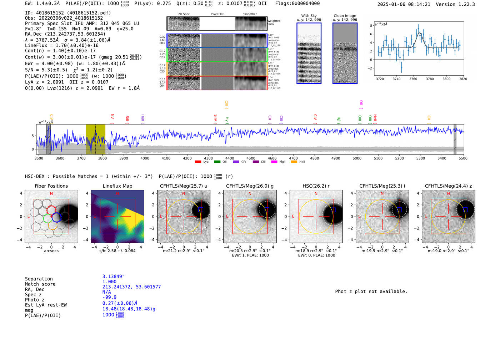Select the blue-bordered 2D spectrum row
The width and height of the screenshot is (500, 340).
tap(217, 41)
